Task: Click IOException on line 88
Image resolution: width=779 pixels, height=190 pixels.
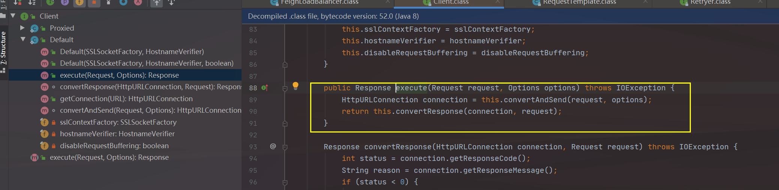Action: coord(641,88)
